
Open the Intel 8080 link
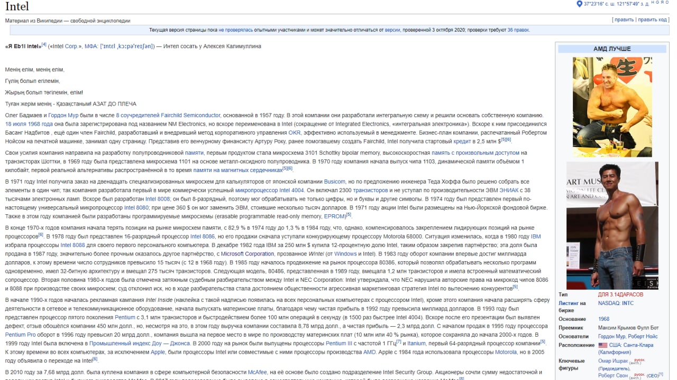click(x=136, y=208)
